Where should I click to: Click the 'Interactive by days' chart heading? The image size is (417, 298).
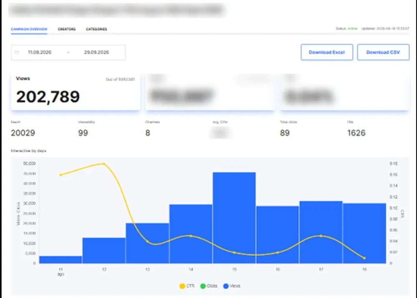28,150
